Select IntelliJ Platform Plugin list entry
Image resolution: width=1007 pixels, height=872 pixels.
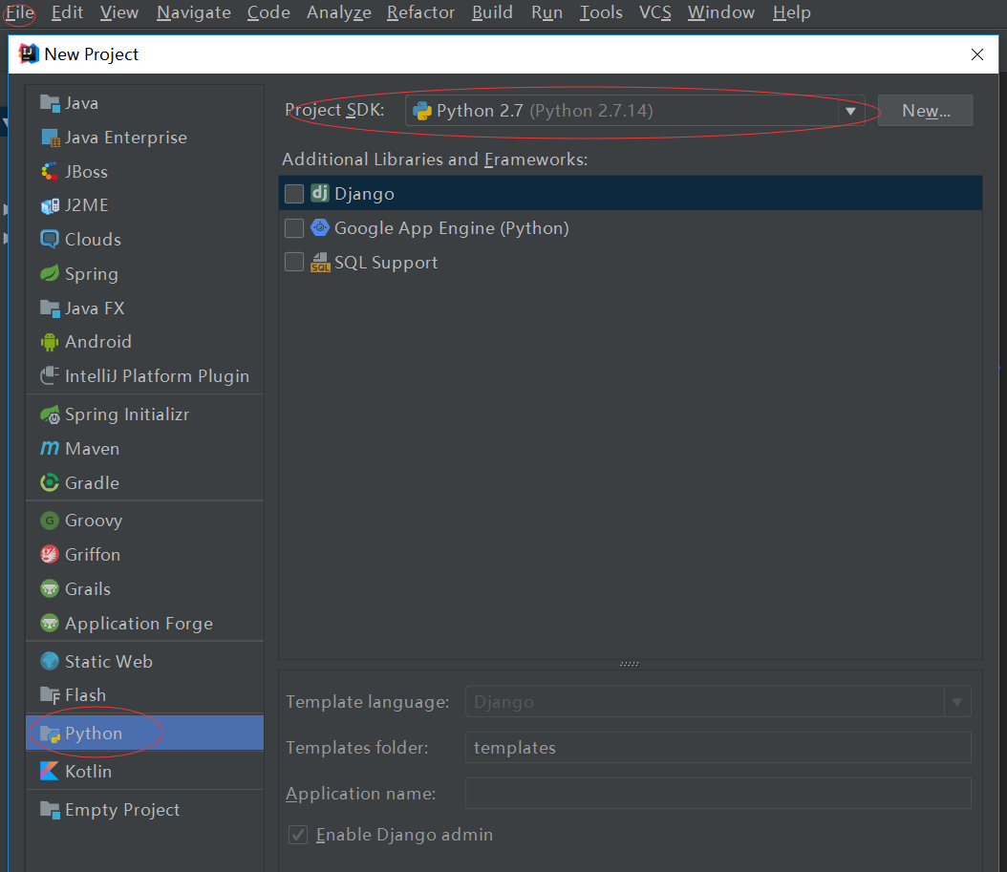coord(144,375)
